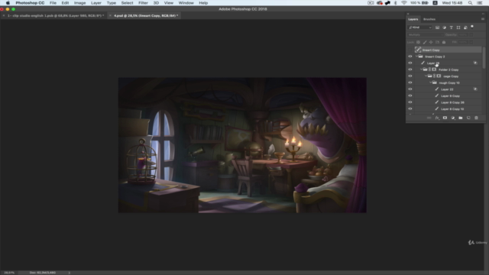Switch to the clip studio english document tab
489x275 pixels.
pos(54,15)
